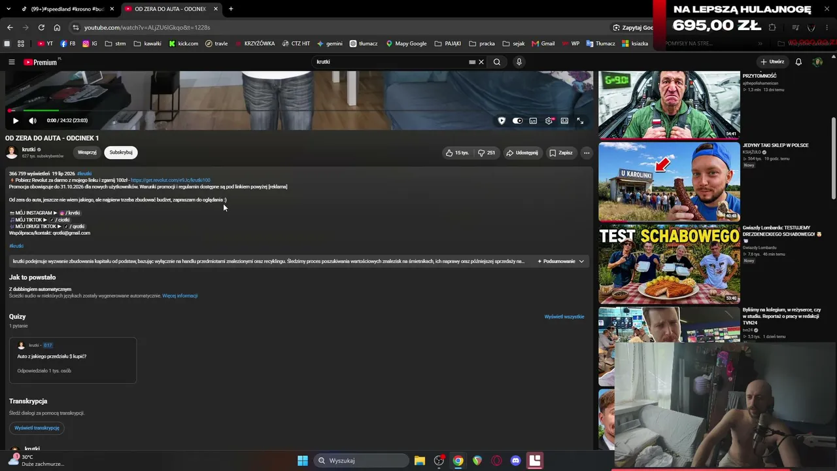Switch to the speedland krosno browser tab
Viewport: 837px width, 471px height.
(66, 9)
